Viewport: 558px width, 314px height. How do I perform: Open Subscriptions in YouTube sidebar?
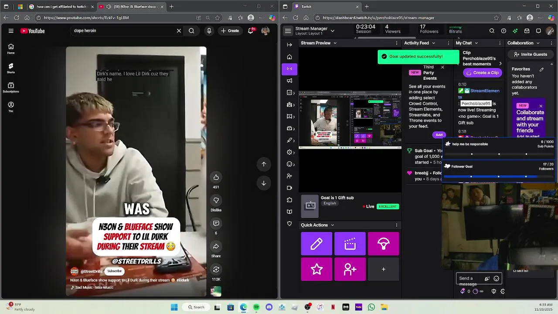pyautogui.click(x=11, y=87)
